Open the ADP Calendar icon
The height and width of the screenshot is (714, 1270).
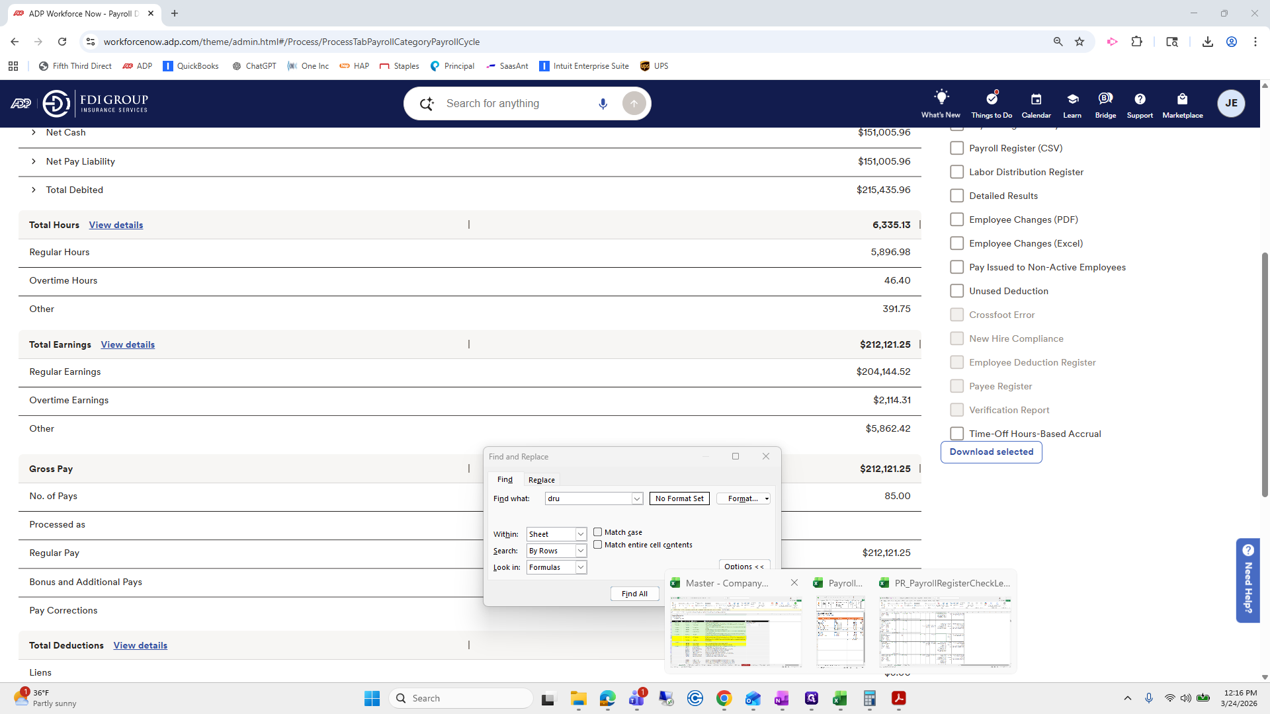click(1036, 99)
